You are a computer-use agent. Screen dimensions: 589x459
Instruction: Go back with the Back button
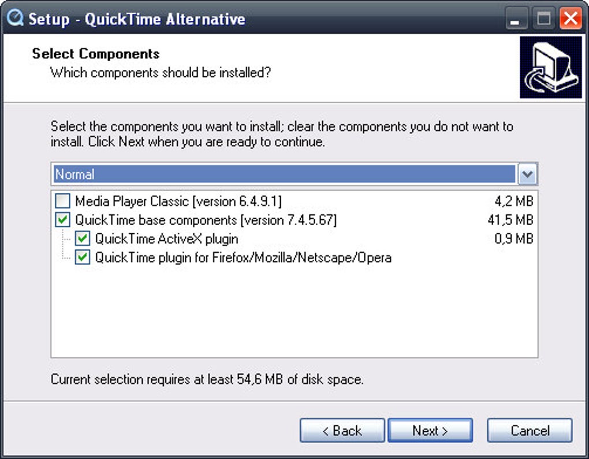(342, 431)
